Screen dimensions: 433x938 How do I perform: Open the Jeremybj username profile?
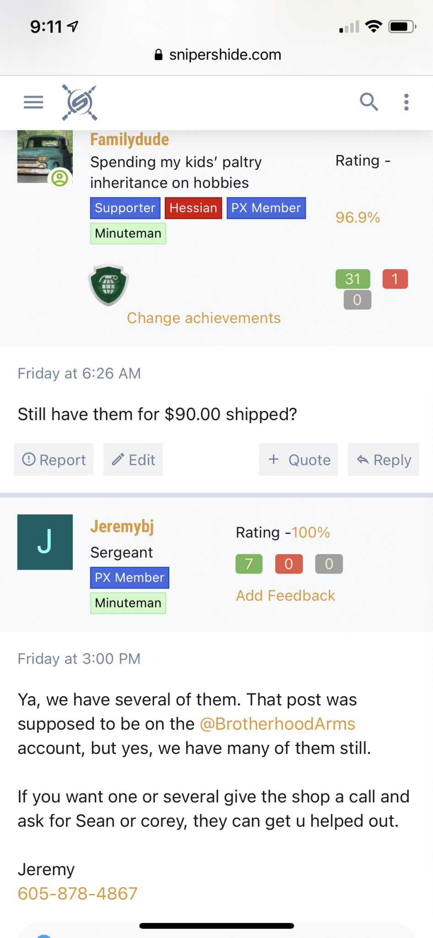tap(122, 527)
